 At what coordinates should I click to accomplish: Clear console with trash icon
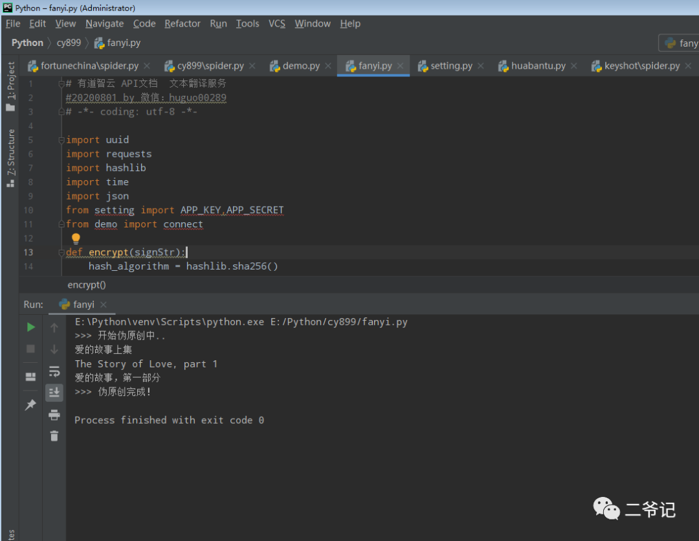point(54,435)
